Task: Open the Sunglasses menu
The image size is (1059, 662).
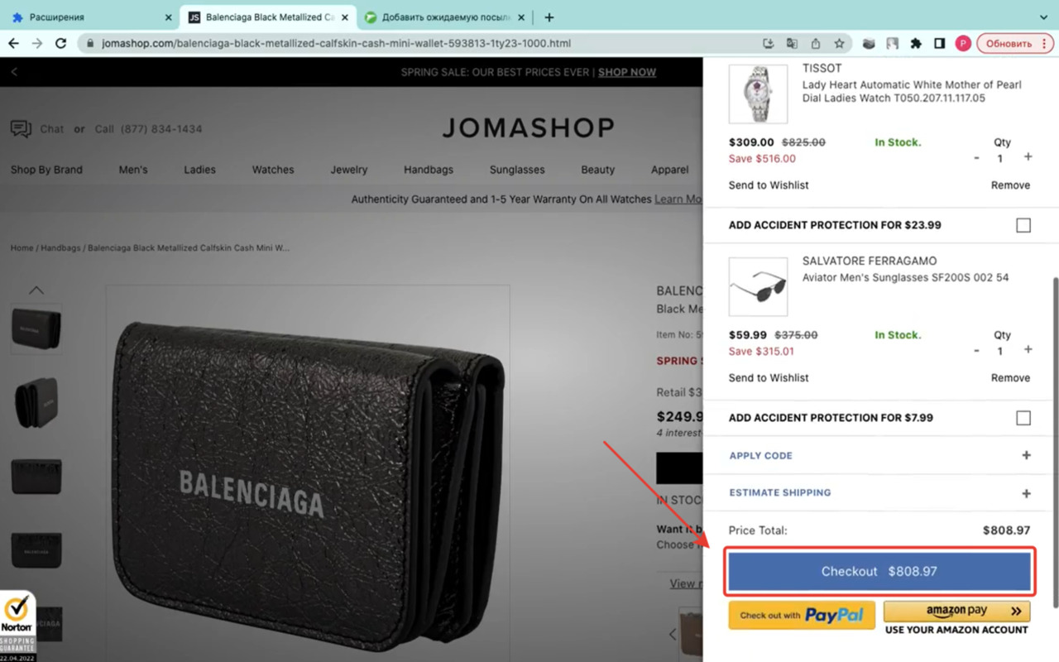Action: (517, 170)
